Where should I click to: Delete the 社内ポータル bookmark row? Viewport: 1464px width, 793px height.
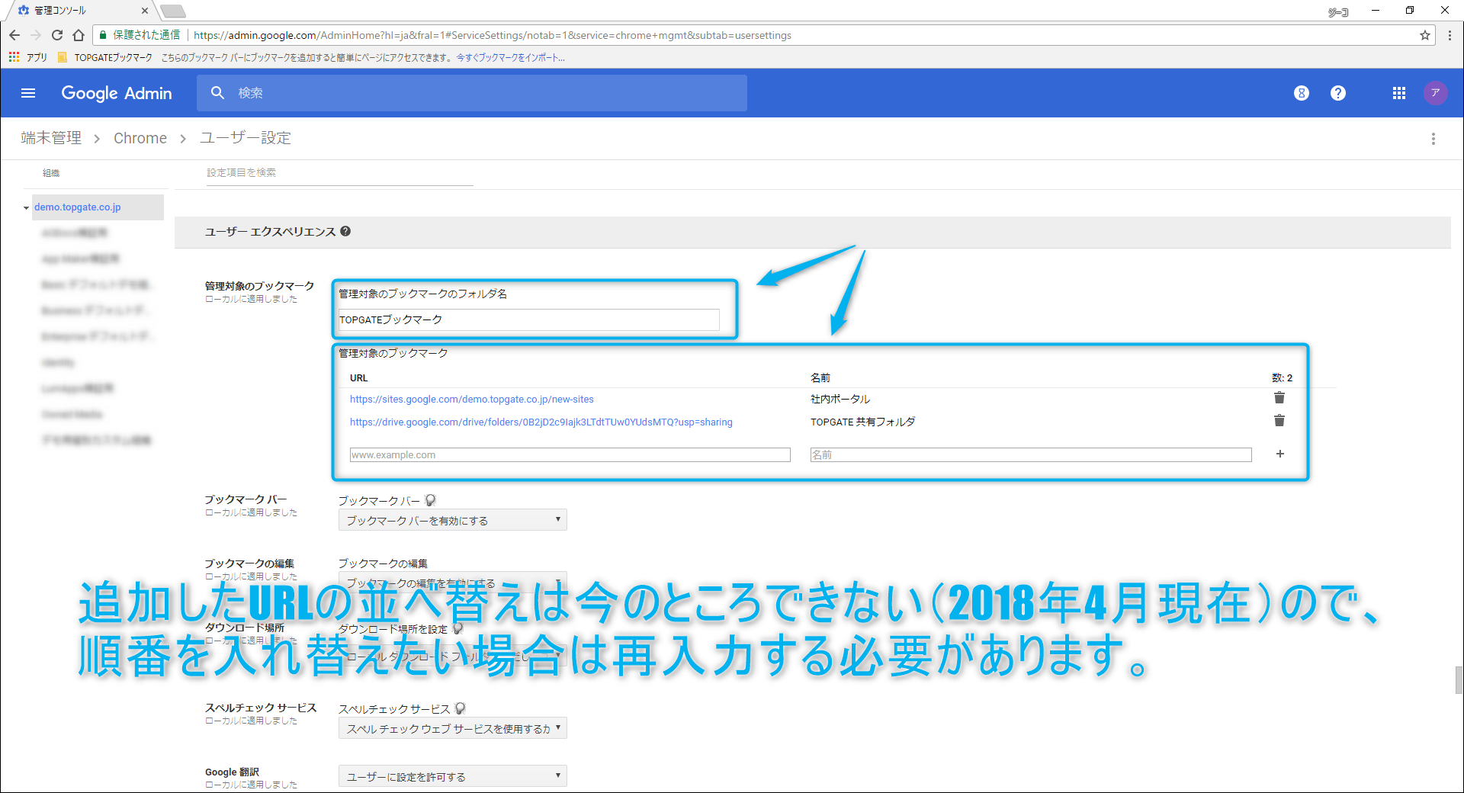(1279, 398)
